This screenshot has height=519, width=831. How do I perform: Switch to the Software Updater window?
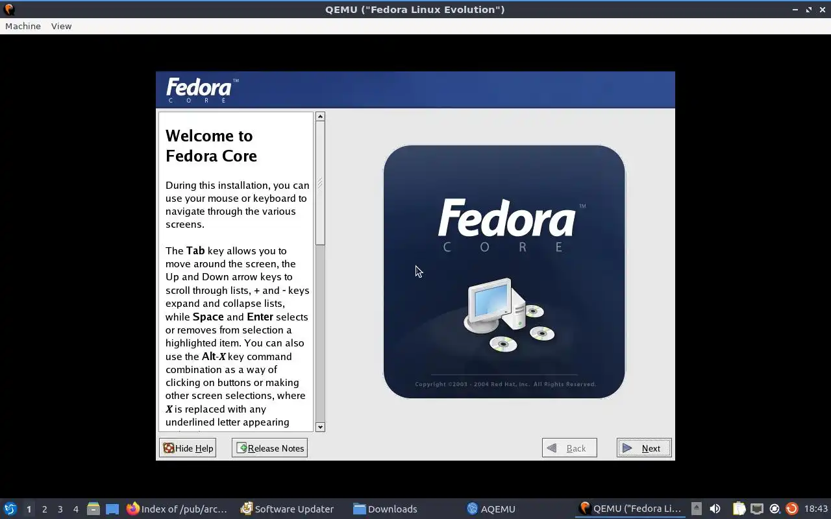[x=287, y=509]
